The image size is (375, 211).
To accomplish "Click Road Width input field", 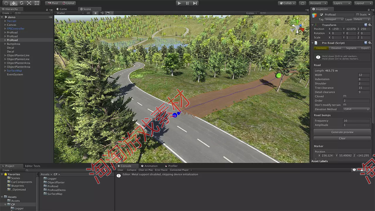I will (364, 75).
